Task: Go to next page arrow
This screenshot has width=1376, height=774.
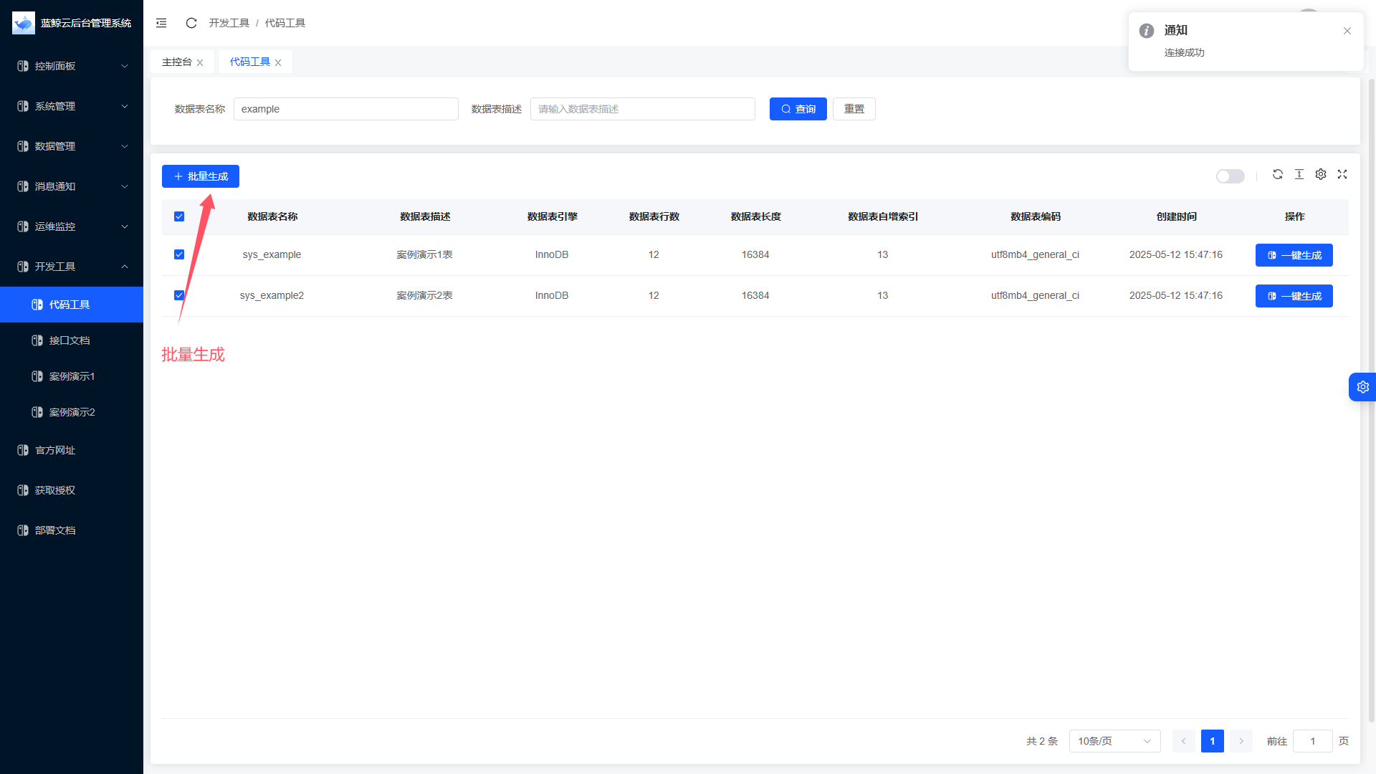Action: (1241, 741)
